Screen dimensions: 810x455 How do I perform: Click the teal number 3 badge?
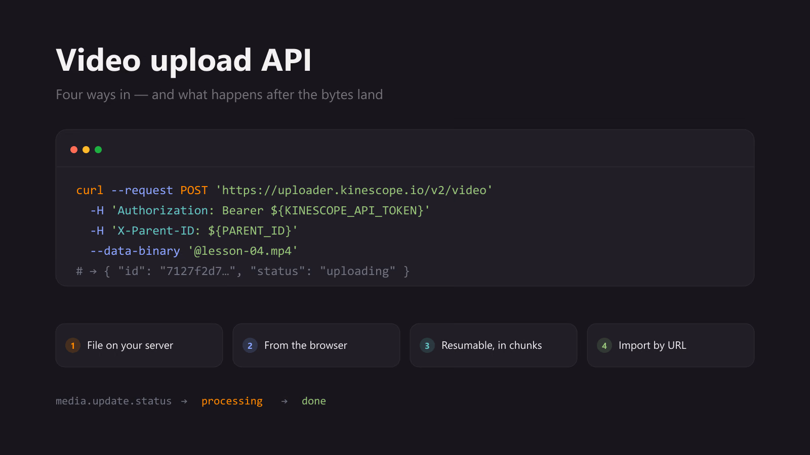(x=427, y=345)
